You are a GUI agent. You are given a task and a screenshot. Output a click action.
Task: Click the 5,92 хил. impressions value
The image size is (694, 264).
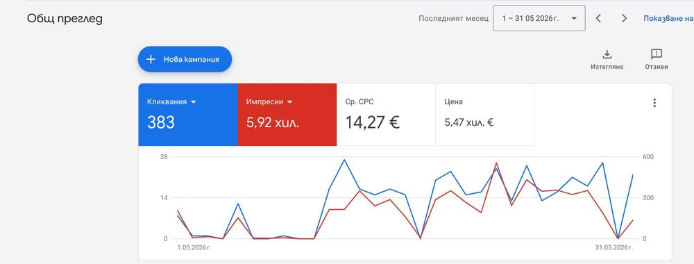[273, 122]
